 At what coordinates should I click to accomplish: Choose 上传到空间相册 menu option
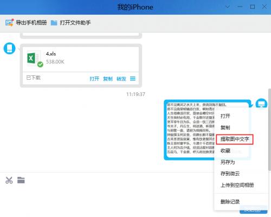[237, 185]
